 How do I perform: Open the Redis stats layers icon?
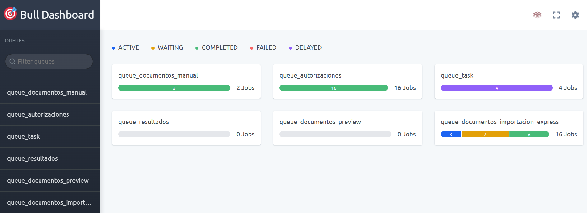537,15
